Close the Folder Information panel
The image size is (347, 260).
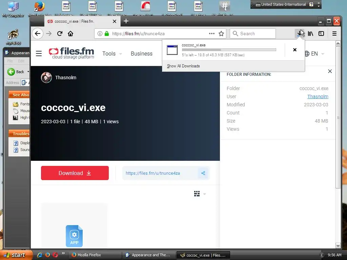330,71
